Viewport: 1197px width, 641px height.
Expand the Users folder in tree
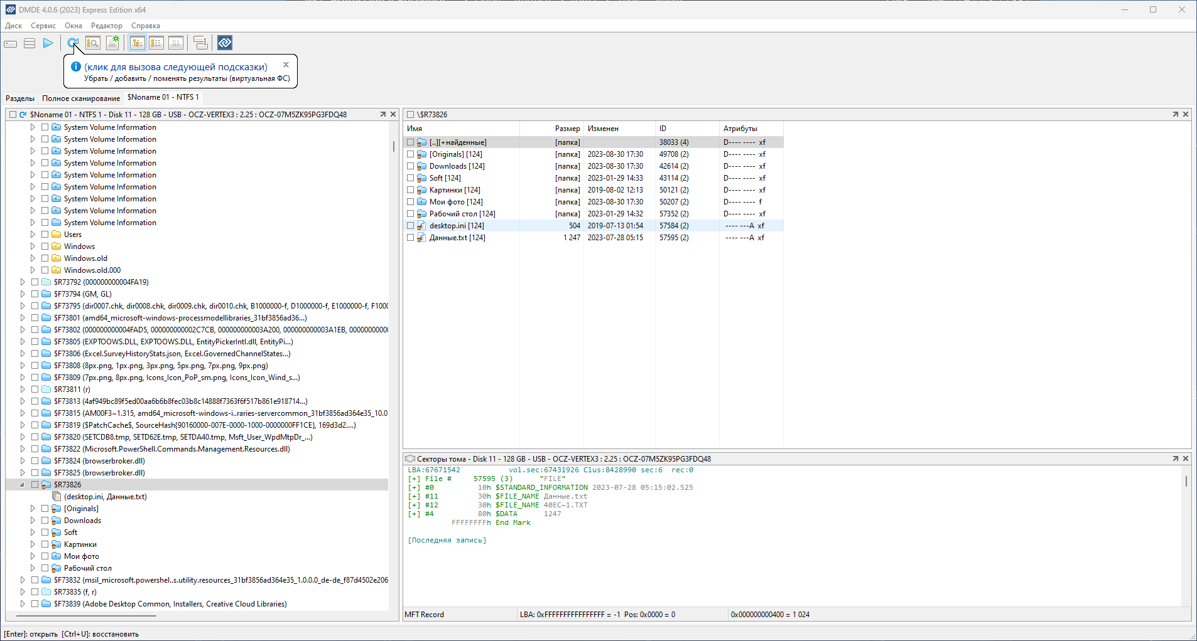tap(33, 235)
